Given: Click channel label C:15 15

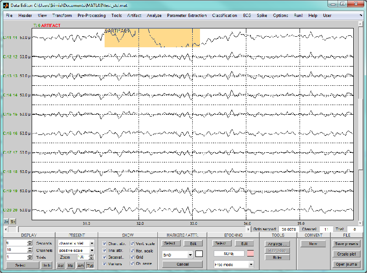Looking at the screenshot, I should click(11, 114).
